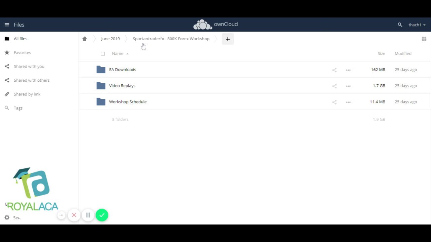Click the Files app title

coord(19,25)
